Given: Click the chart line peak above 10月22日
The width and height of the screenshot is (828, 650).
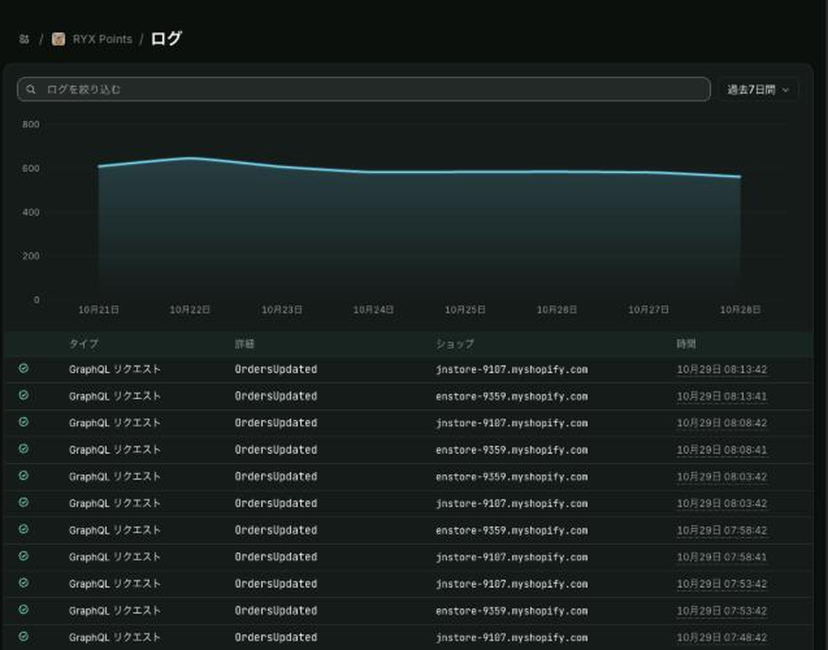Looking at the screenshot, I should [190, 158].
